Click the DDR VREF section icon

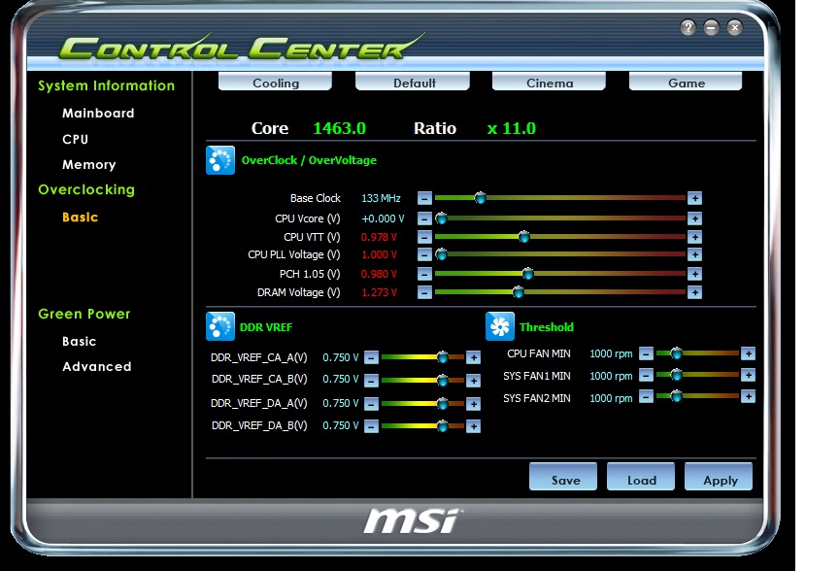[219, 326]
